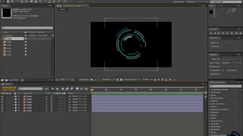Screen dimensions: 243x136
Task: Hide layer 6 1.png with eye icon
Action: click(2, 111)
